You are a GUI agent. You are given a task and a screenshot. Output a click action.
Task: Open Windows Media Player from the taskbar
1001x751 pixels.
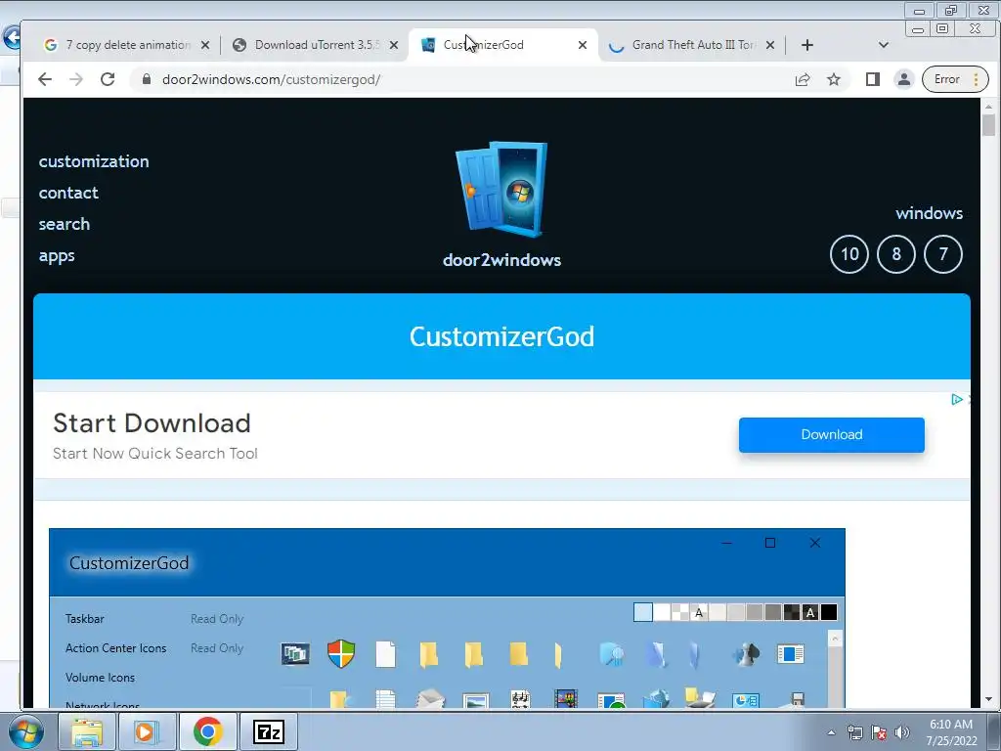pyautogui.click(x=146, y=731)
